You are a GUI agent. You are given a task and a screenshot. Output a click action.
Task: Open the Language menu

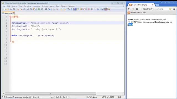36,6
